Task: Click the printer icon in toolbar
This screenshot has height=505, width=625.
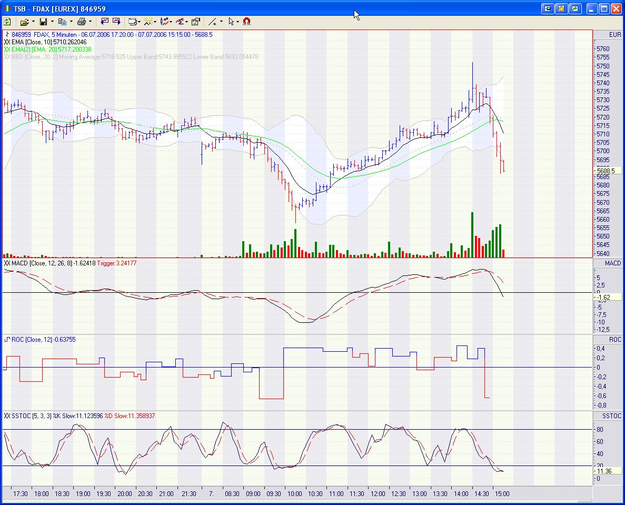Action: (81, 22)
